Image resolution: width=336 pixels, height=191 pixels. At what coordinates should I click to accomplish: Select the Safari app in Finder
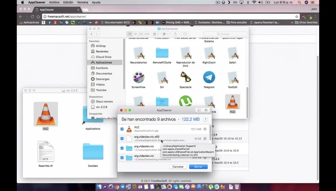point(233,53)
